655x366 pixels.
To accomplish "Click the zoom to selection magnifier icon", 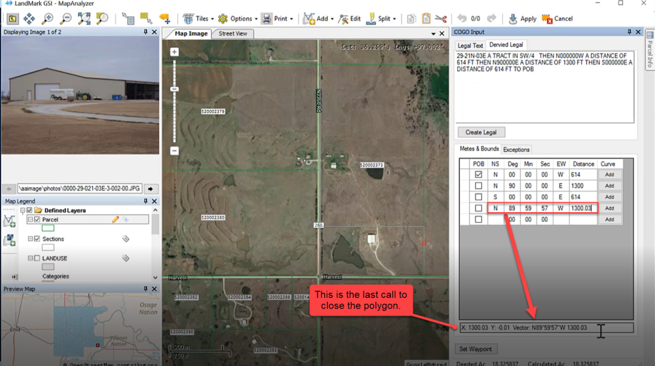I will 102,18.
